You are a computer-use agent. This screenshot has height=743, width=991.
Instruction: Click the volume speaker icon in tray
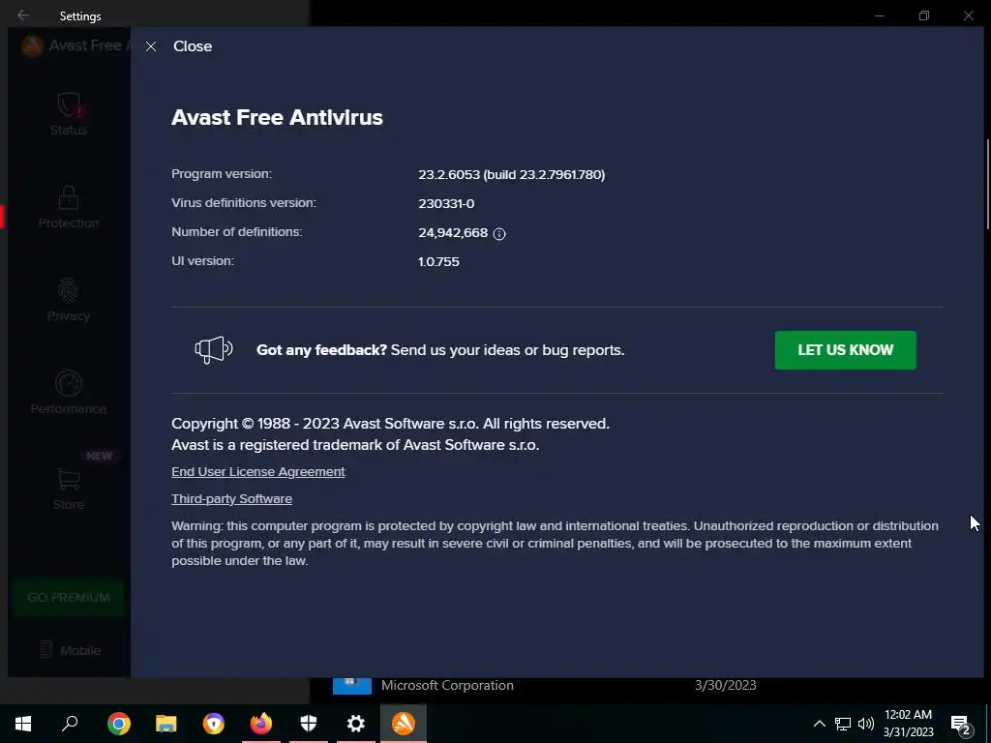pyautogui.click(x=866, y=724)
